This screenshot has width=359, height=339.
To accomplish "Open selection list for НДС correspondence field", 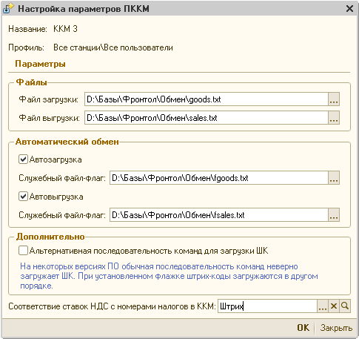I will (323, 306).
